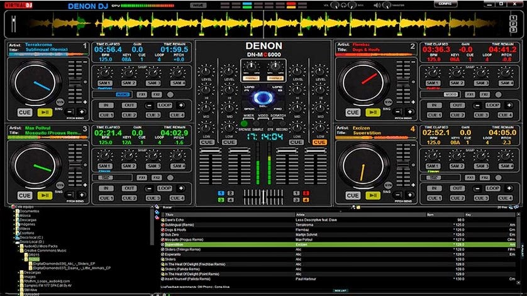
Task: Pitch bend plus on deck 1
Action: click(82, 112)
